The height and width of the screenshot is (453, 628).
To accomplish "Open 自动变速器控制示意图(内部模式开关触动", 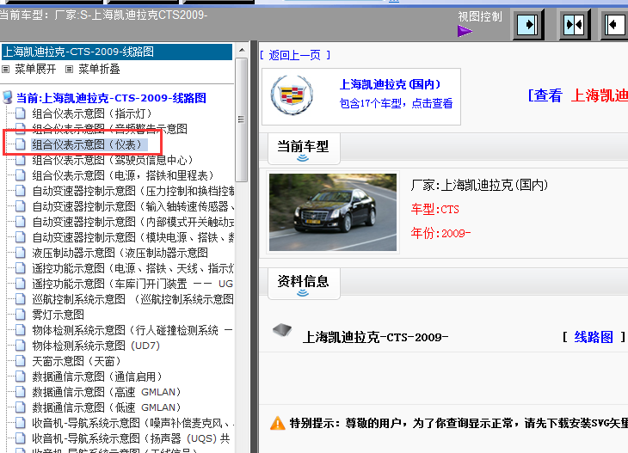I will pyautogui.click(x=133, y=222).
